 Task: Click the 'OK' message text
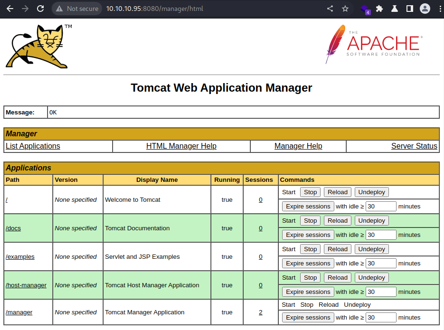53,113
